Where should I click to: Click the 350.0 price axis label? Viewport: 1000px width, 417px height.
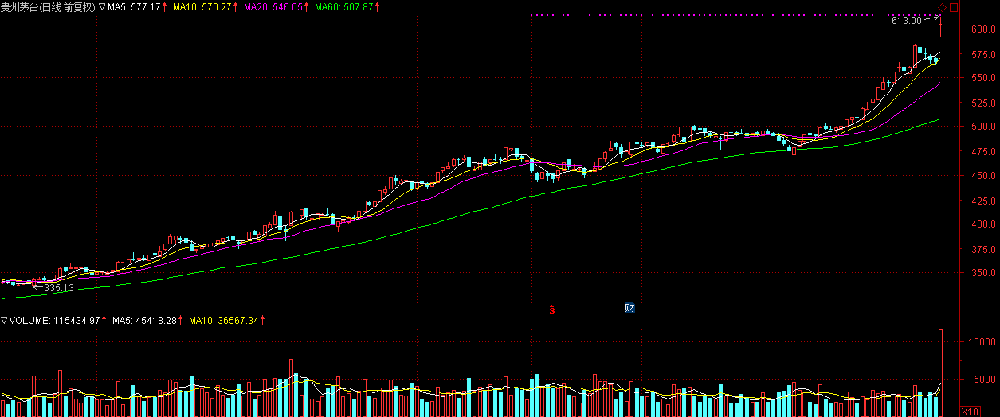983,273
